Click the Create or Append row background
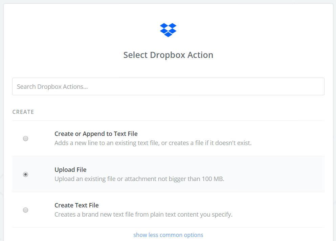 click(168, 138)
